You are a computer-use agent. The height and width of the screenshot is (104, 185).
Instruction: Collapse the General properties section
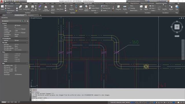coord(27,23)
